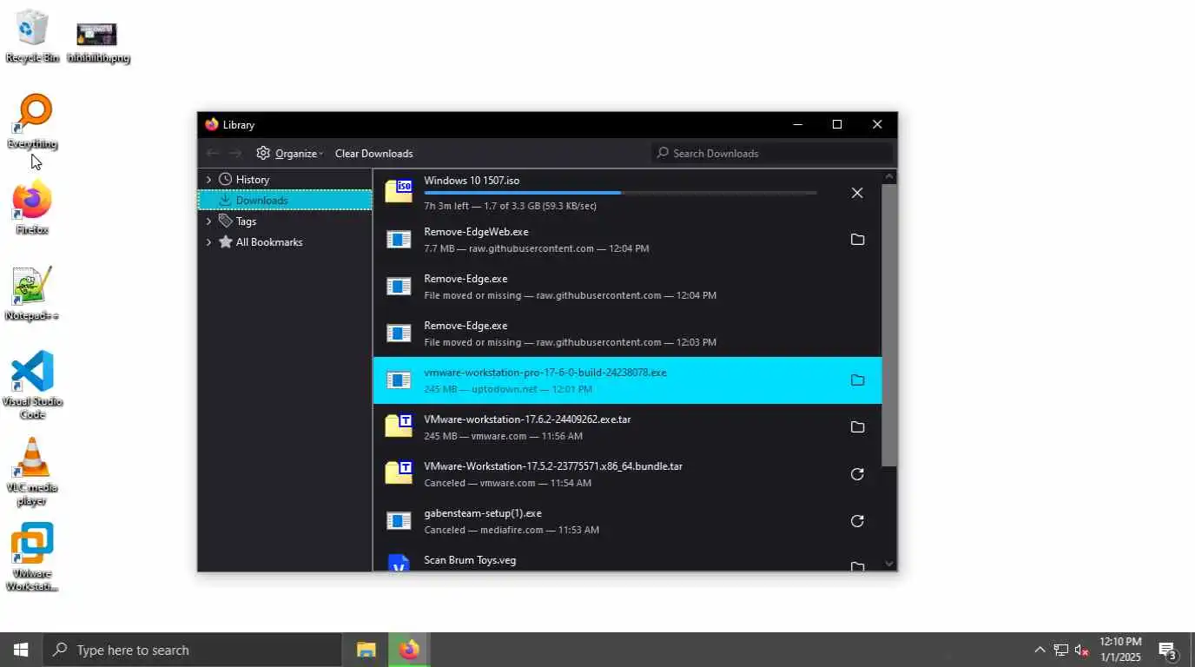Viewport: 1195px width, 667px height.
Task: Expand the All Bookmarks tree node
Action: pyautogui.click(x=208, y=242)
